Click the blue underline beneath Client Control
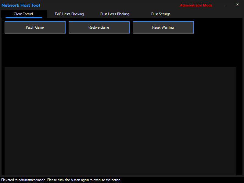The width and height of the screenshot is (244, 183). coord(24,17)
